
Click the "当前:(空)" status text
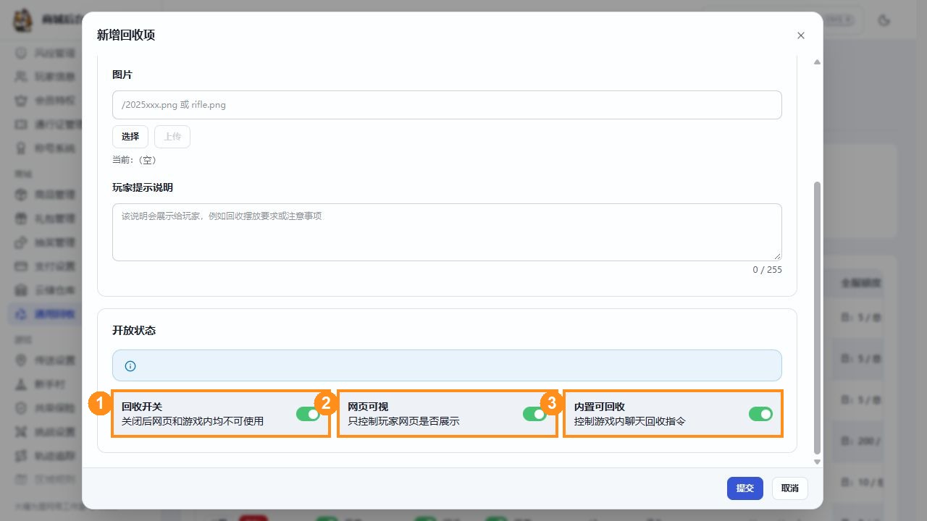(x=134, y=160)
